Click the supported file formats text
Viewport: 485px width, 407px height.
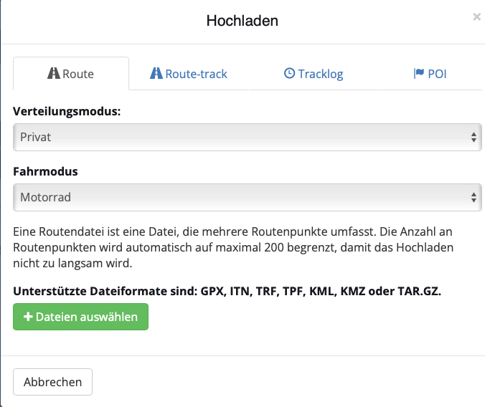click(227, 291)
